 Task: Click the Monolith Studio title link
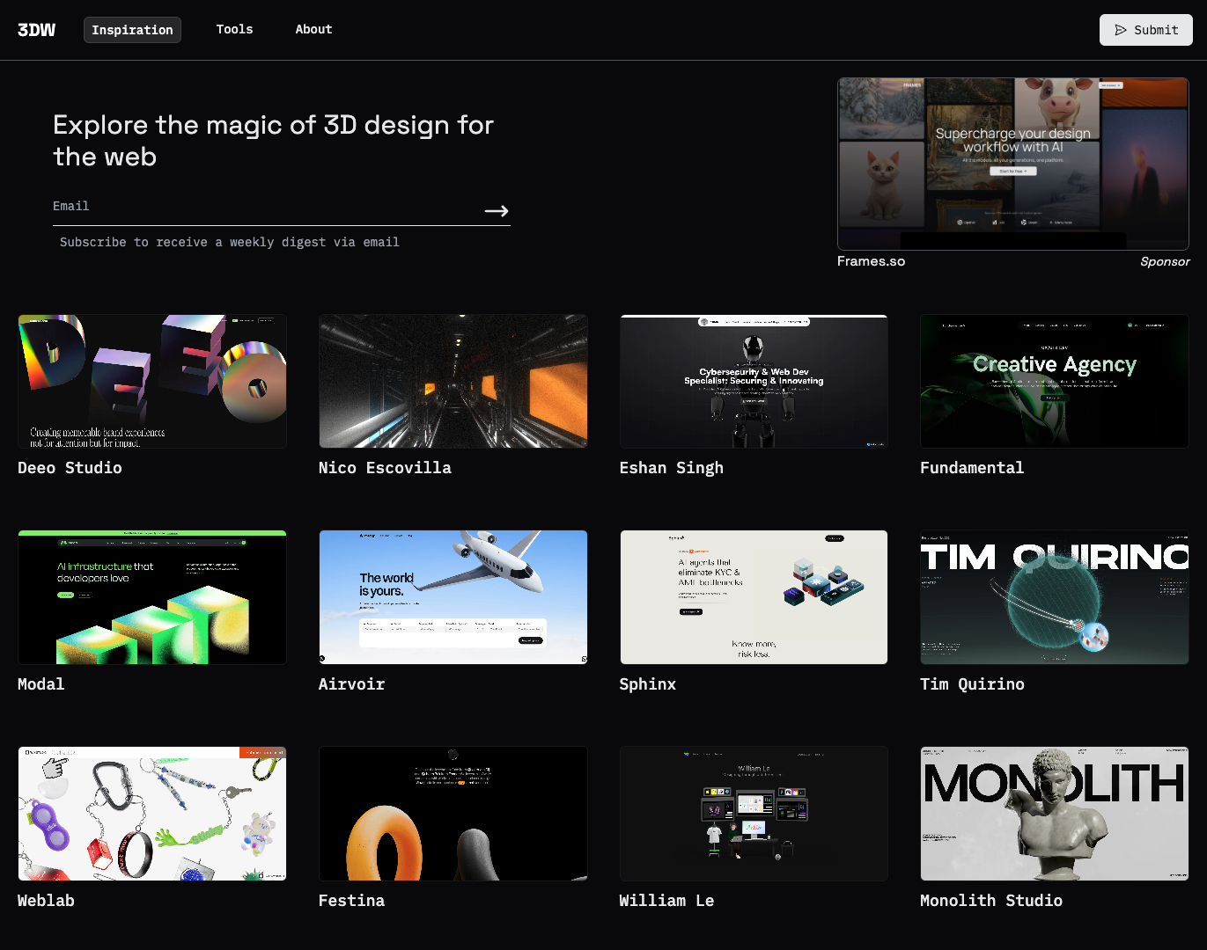[x=990, y=900]
